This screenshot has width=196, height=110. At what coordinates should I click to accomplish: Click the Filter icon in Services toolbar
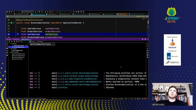click(17, 42)
